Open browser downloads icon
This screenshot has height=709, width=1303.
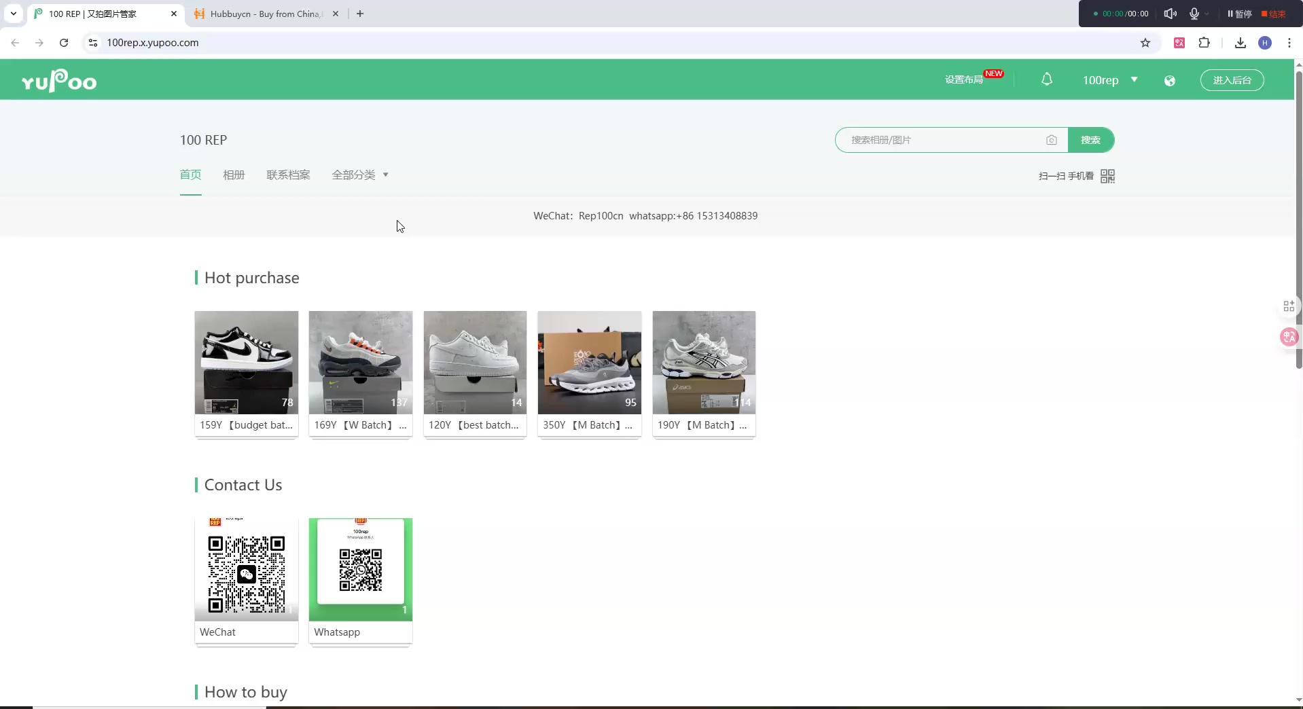[1240, 43]
